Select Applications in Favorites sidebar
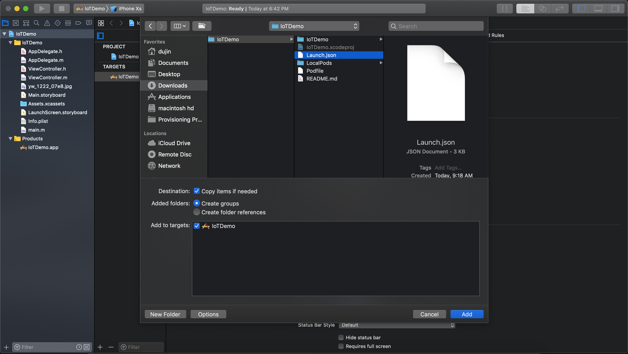The width and height of the screenshot is (628, 354). pyautogui.click(x=174, y=97)
